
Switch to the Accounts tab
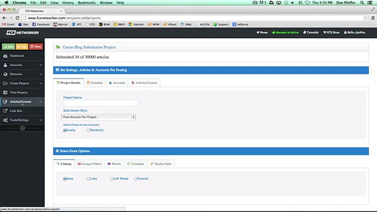click(117, 83)
